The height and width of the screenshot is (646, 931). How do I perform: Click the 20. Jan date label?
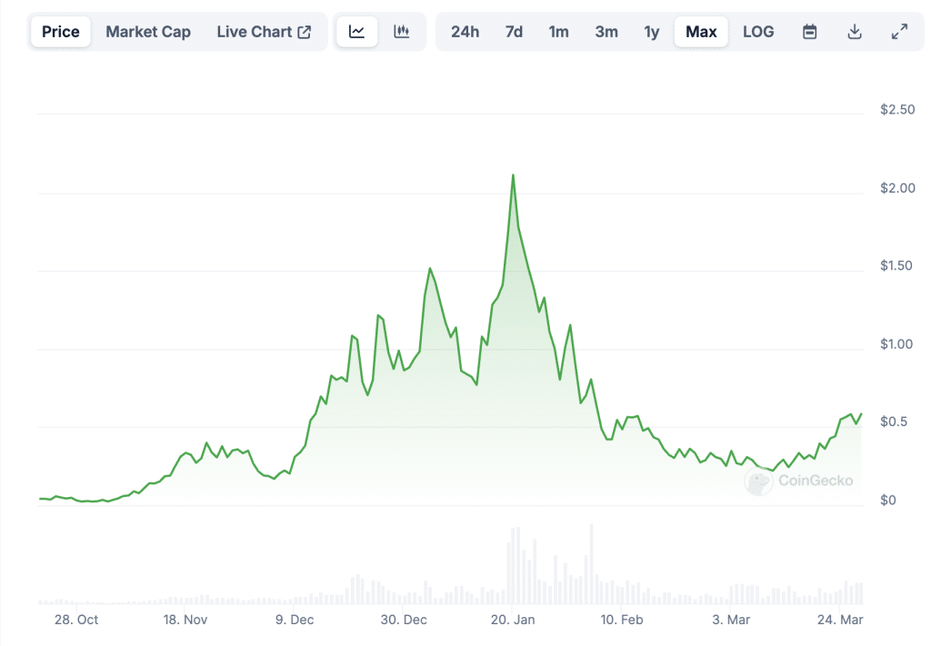coord(513,620)
